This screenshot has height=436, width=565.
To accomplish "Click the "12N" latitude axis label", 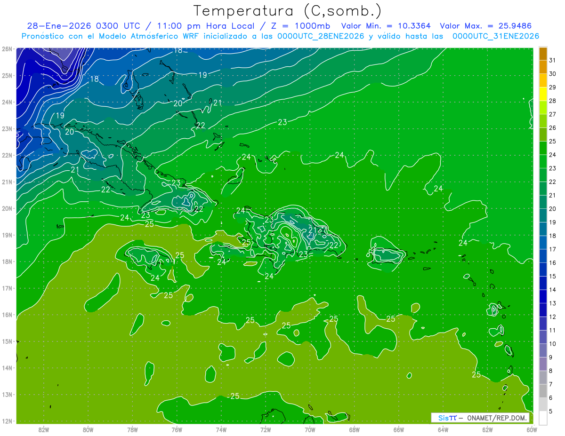I will click(x=7, y=421).
